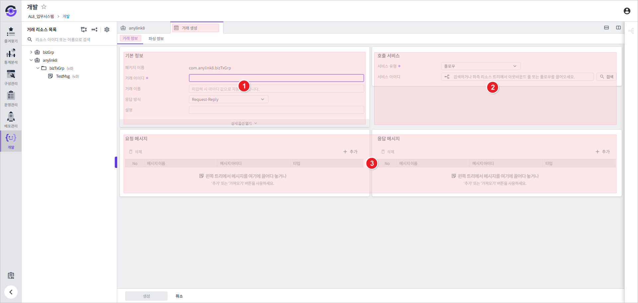Open the 배포관리 rocket sidebar icon
This screenshot has height=303, width=638.
11,120
